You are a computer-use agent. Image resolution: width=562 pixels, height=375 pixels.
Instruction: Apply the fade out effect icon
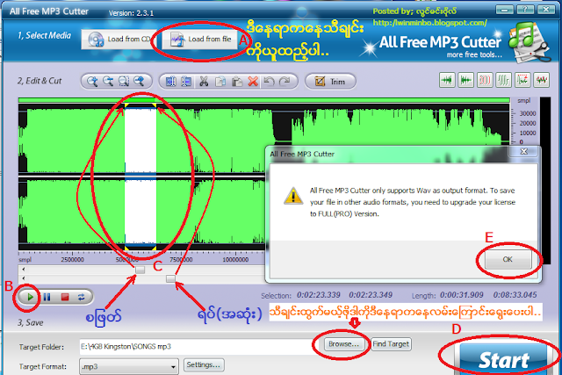click(465, 80)
